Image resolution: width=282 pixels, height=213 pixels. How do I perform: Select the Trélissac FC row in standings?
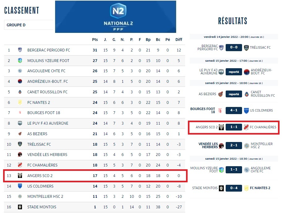pos(95,144)
